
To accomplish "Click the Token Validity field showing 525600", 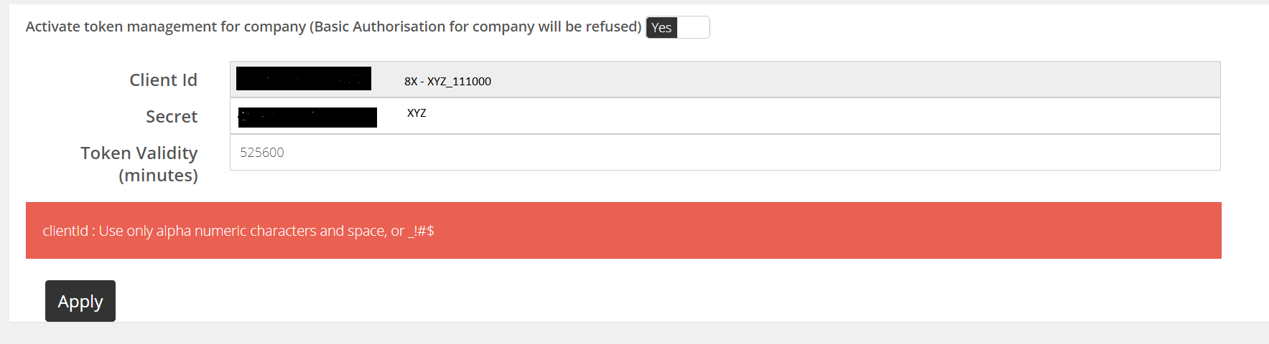I will point(725,152).
